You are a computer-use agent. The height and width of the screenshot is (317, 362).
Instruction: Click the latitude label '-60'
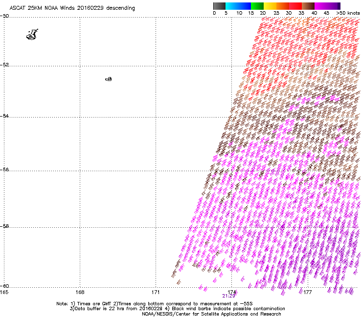click(x=4, y=286)
